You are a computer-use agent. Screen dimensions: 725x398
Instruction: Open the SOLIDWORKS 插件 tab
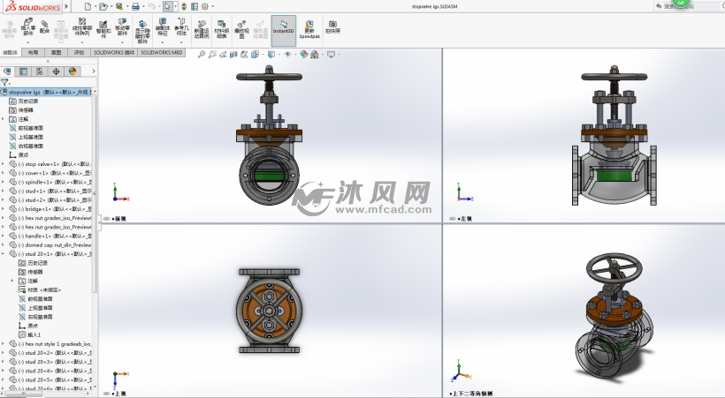click(114, 52)
